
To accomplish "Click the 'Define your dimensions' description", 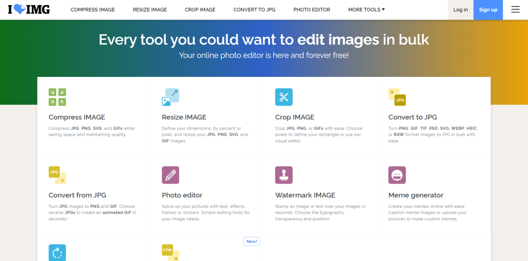I will click(x=205, y=135).
